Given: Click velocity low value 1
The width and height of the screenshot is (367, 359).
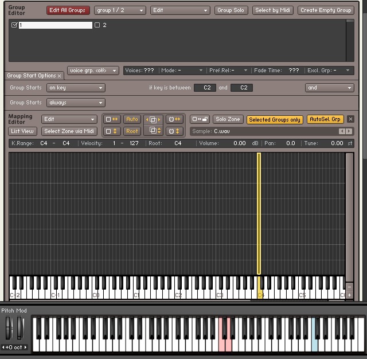Looking at the screenshot, I should 114,143.
